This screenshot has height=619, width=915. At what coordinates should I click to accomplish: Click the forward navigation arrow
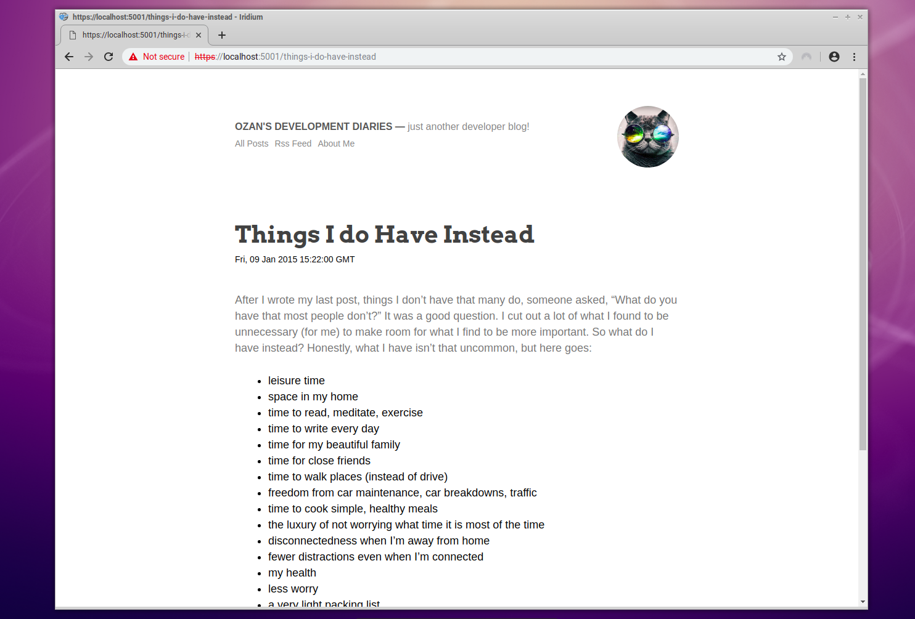pyautogui.click(x=89, y=57)
